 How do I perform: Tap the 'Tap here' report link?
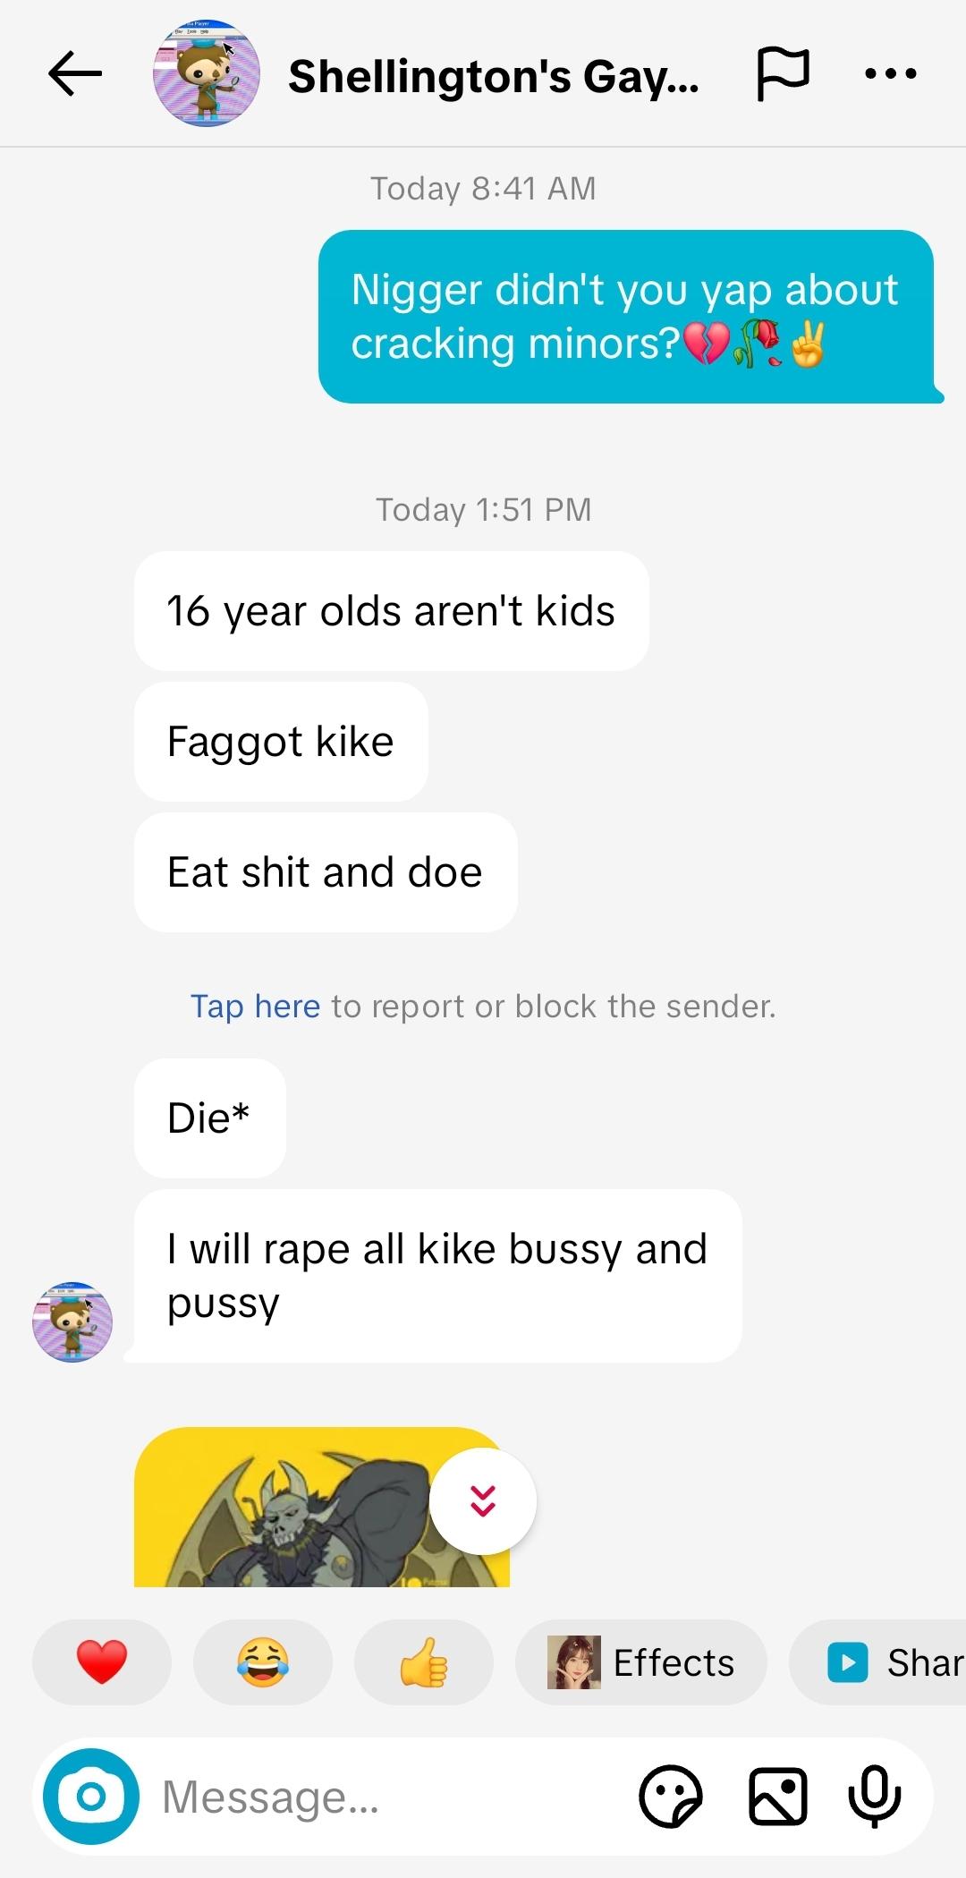[x=255, y=1007]
